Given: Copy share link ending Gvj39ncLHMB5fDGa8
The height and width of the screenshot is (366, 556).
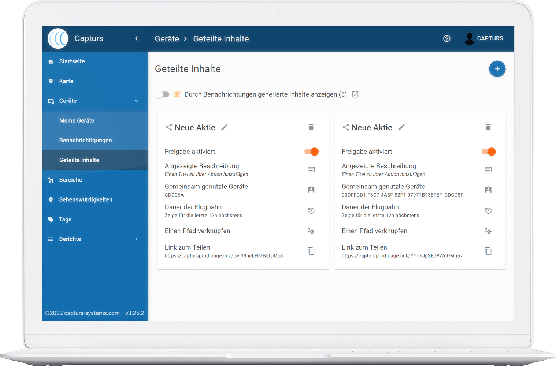Looking at the screenshot, I should point(311,251).
